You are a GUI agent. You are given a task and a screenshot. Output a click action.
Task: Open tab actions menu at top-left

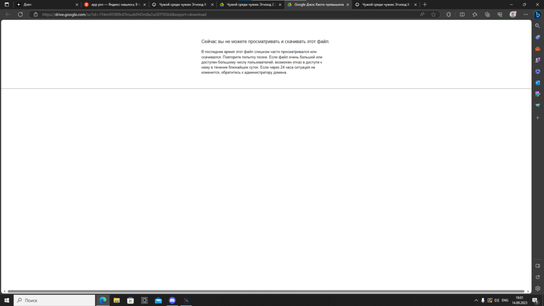pos(7,4)
